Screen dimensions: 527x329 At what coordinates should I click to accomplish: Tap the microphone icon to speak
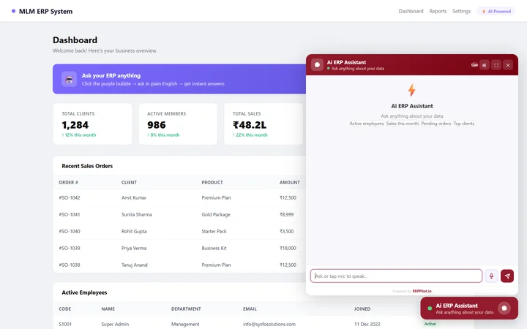(x=491, y=276)
